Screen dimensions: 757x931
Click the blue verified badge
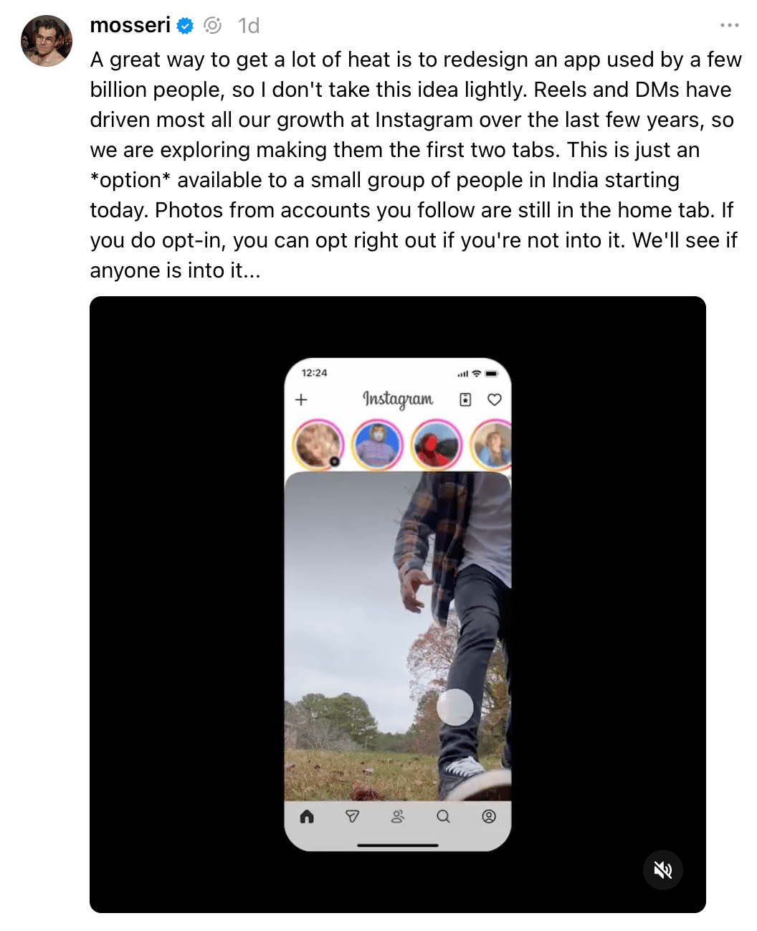(x=186, y=27)
